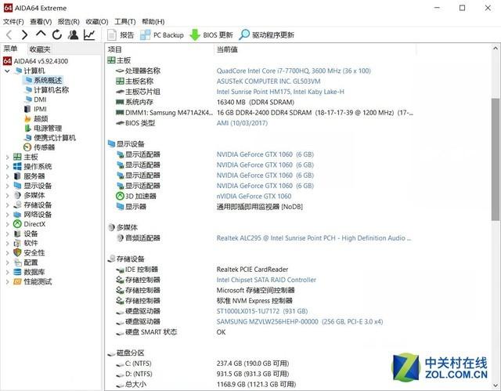Expand the 网络设备 tree node
The width and height of the screenshot is (501, 391).
tap(7, 215)
